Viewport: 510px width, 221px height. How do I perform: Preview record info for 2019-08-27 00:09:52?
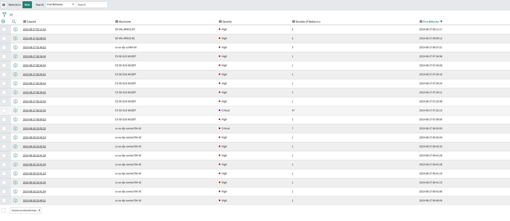pyautogui.click(x=15, y=120)
